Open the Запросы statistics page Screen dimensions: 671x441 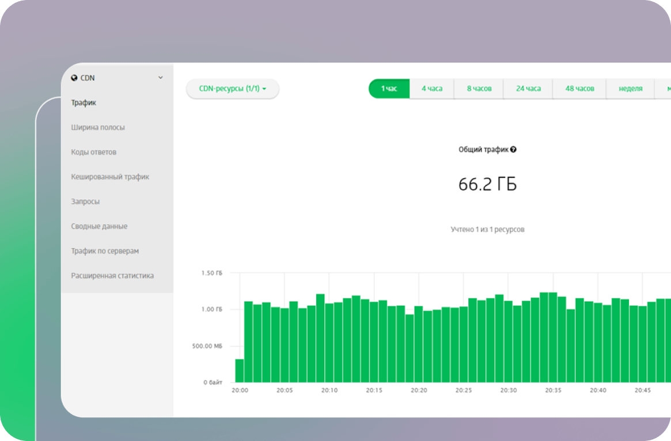(85, 202)
